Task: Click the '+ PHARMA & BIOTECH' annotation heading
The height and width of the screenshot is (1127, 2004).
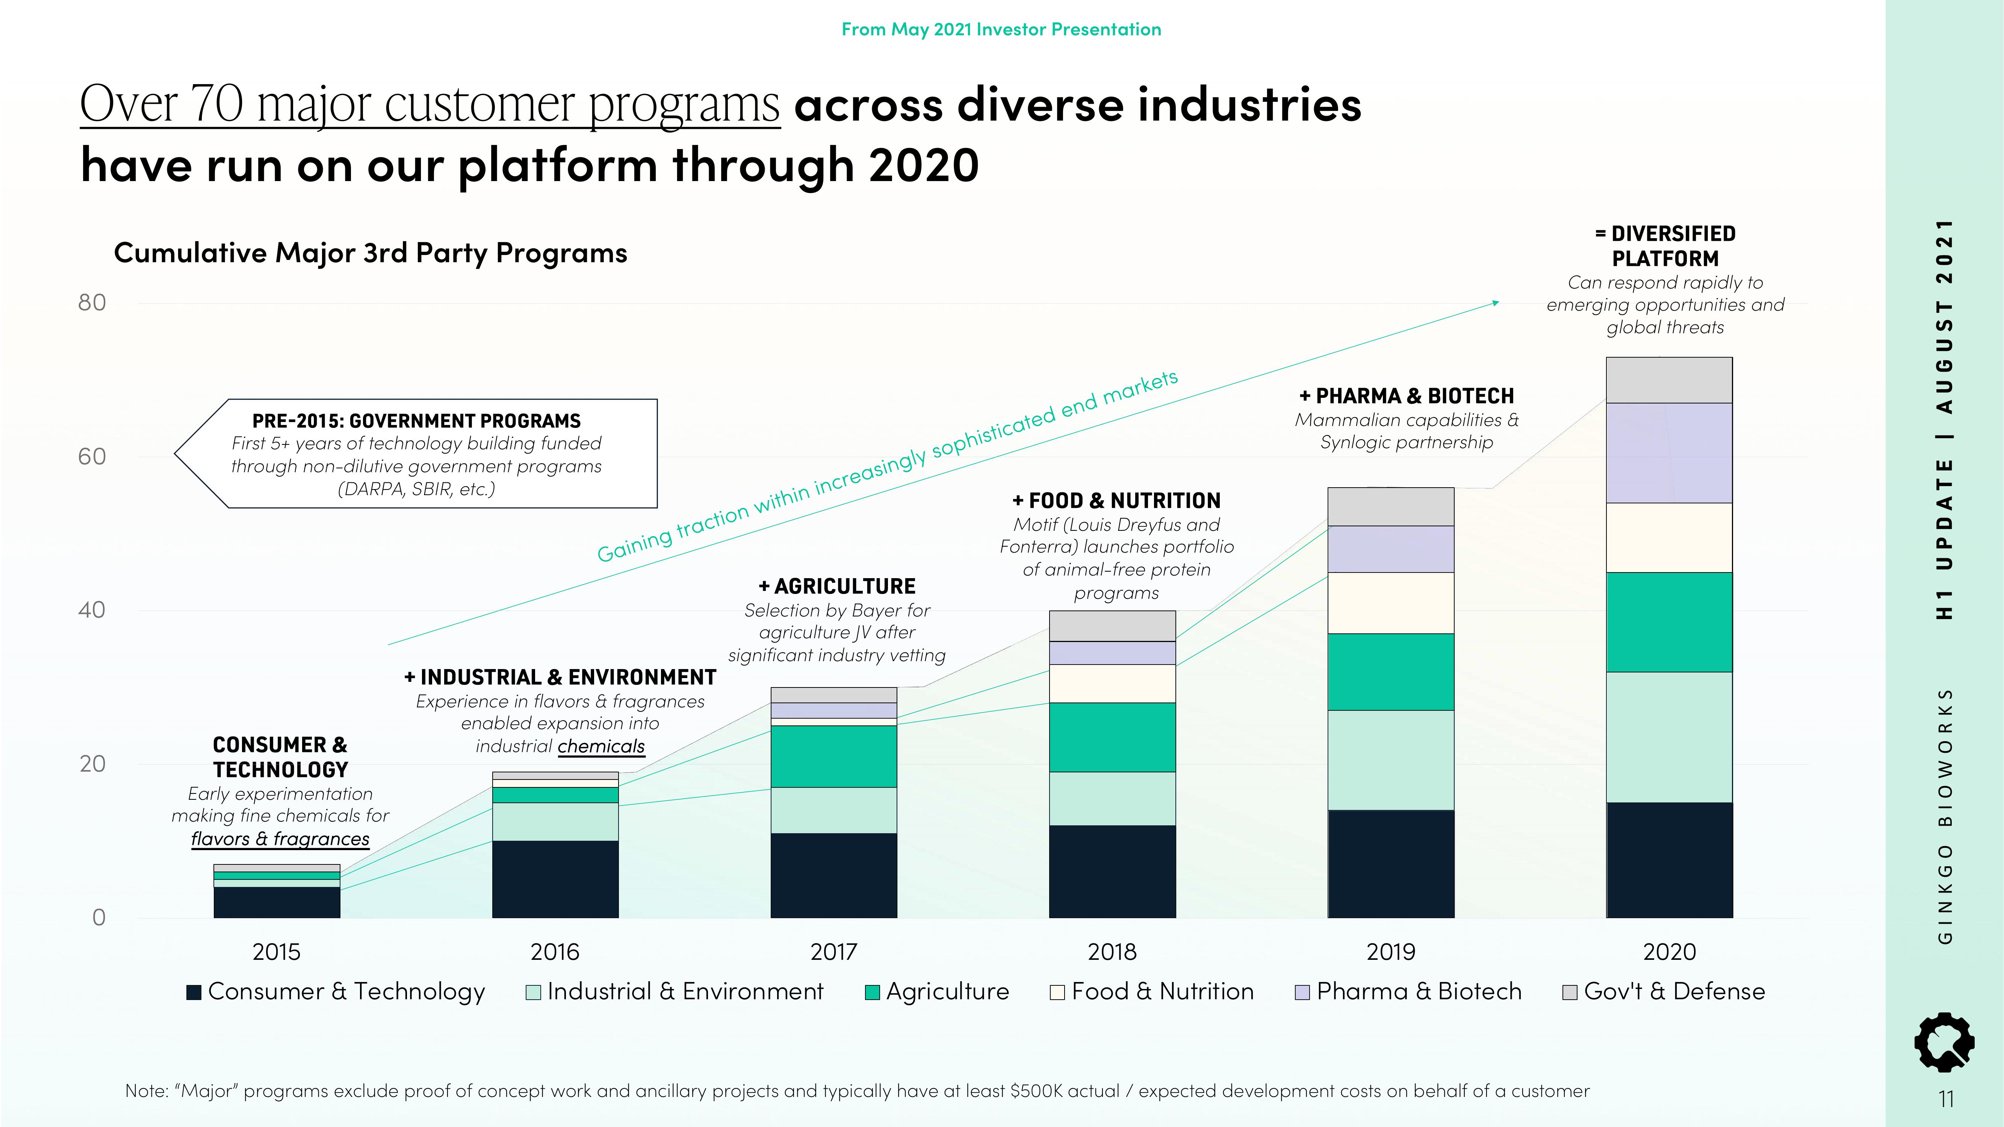Action: (x=1407, y=396)
